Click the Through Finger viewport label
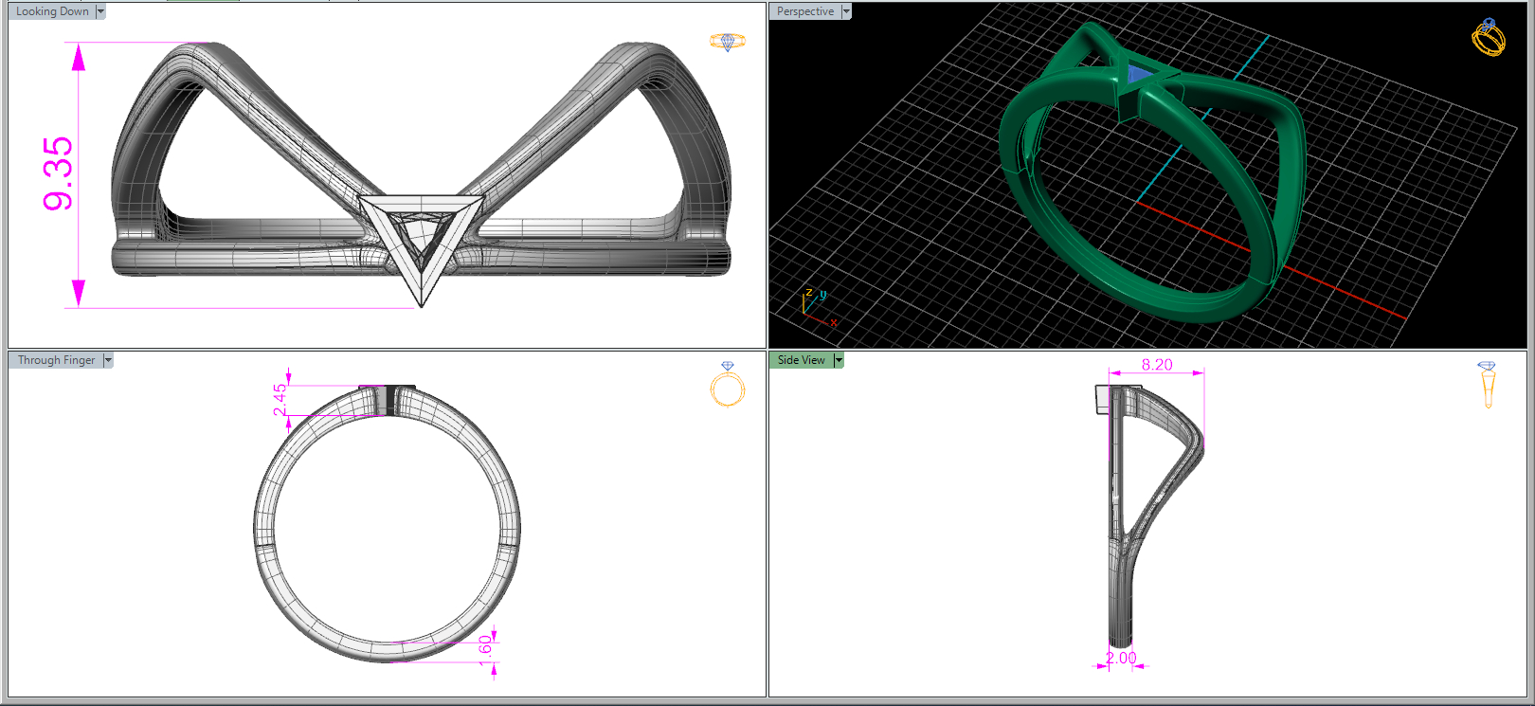Image resolution: width=1535 pixels, height=706 pixels. click(x=56, y=360)
